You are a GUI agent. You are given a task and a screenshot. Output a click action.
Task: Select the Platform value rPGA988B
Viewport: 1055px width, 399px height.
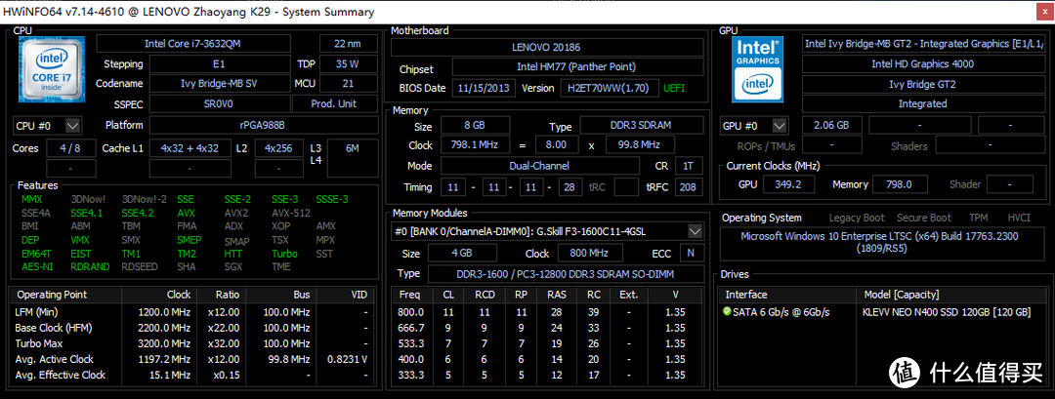coord(263,126)
